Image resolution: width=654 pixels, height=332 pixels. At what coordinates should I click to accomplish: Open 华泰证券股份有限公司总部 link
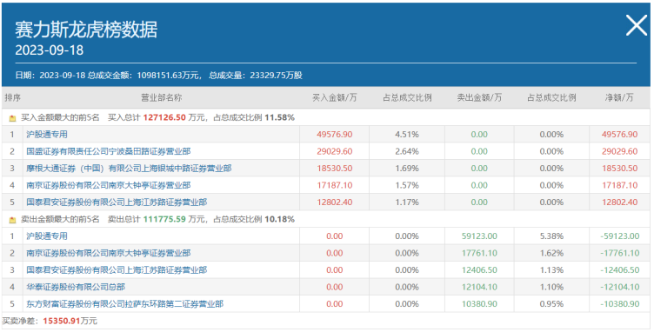[x=76, y=287]
